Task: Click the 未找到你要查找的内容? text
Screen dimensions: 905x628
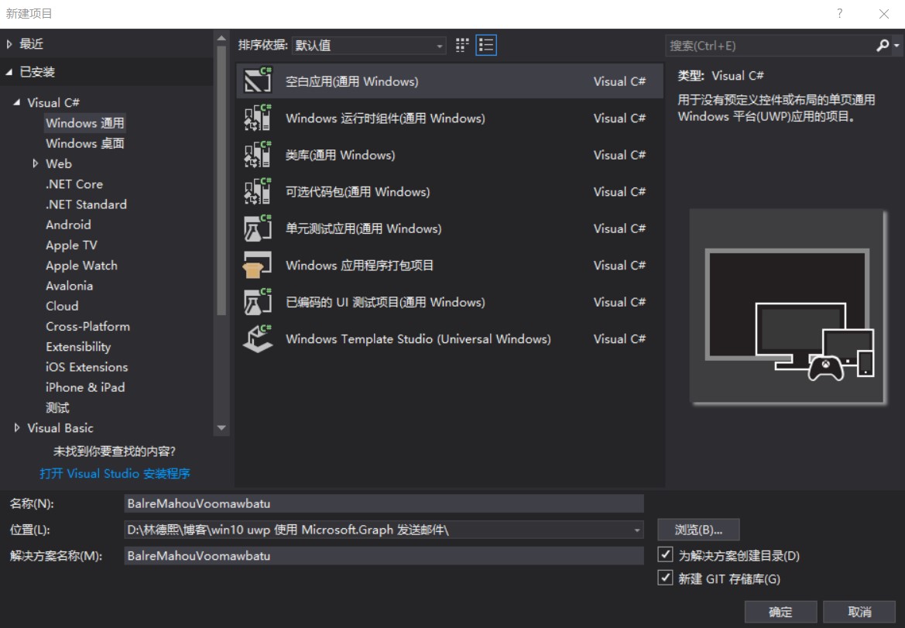Action: pos(115,451)
